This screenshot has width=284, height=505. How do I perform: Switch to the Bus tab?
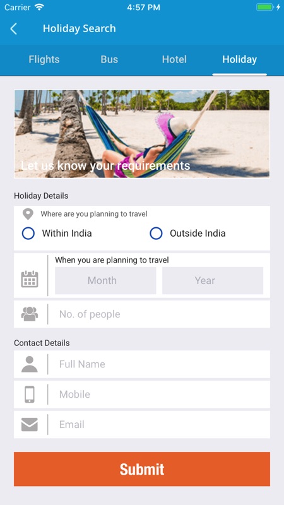(x=109, y=59)
